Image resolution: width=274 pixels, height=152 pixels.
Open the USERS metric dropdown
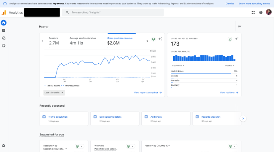click(229, 66)
